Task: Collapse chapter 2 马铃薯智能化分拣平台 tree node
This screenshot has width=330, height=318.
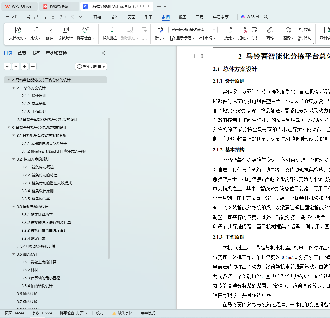Action: pos(9,80)
